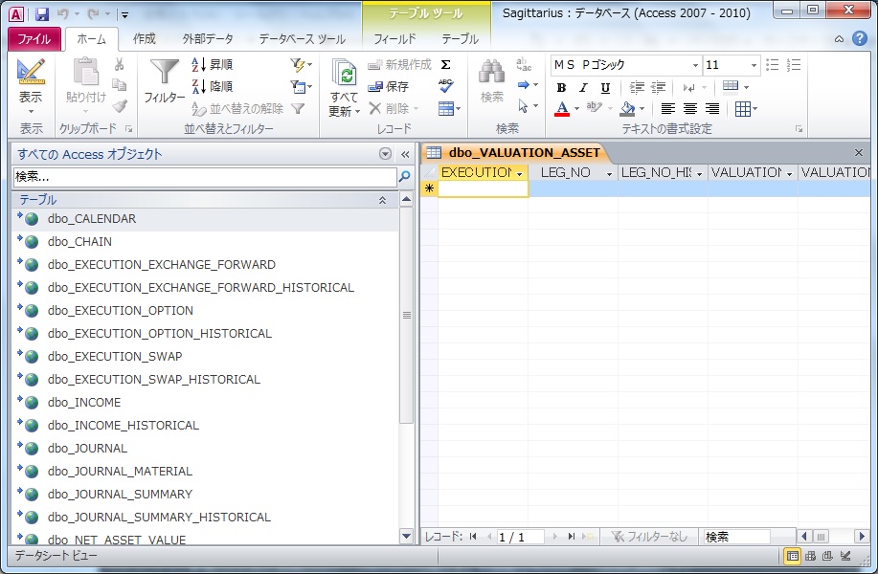The width and height of the screenshot is (878, 574).
Task: Collapse the navigation pane with chevrons
Action: [405, 154]
